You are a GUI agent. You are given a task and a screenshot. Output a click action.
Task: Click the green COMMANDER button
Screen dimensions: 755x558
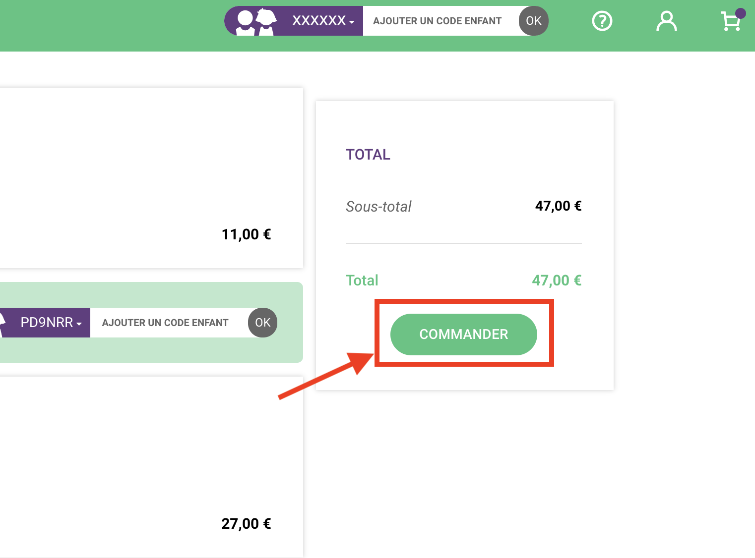click(x=463, y=335)
